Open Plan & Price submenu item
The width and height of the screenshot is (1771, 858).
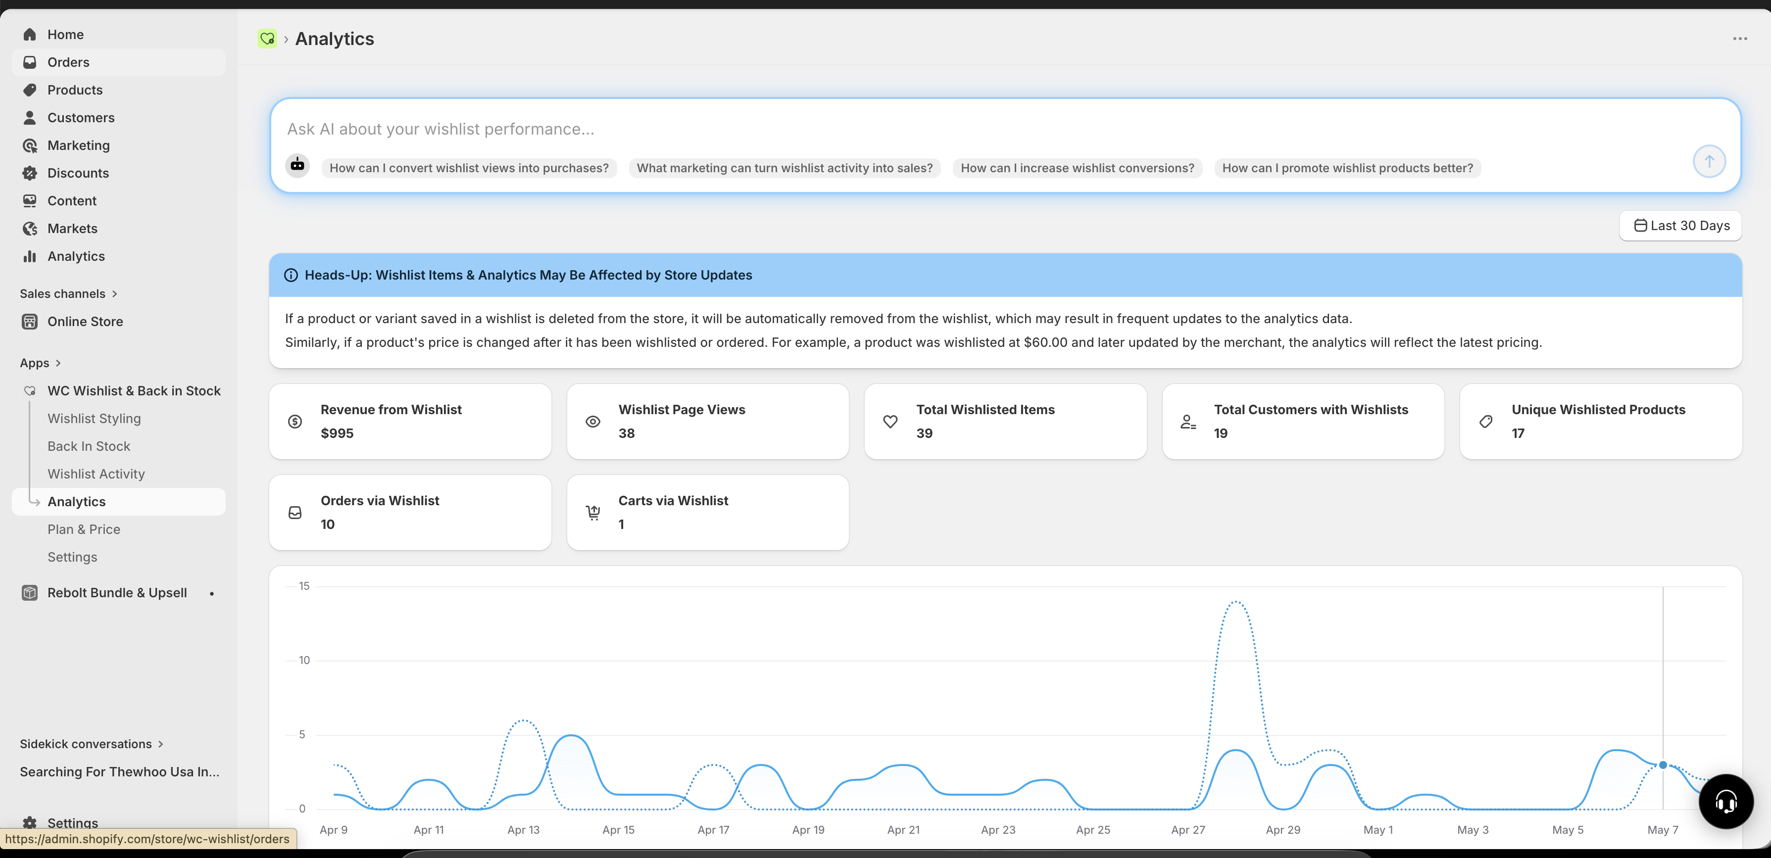(x=84, y=529)
